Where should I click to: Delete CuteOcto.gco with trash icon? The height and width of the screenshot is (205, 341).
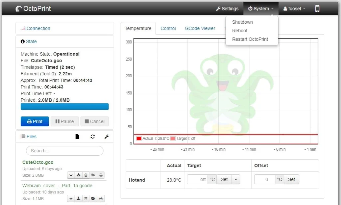click(86, 175)
